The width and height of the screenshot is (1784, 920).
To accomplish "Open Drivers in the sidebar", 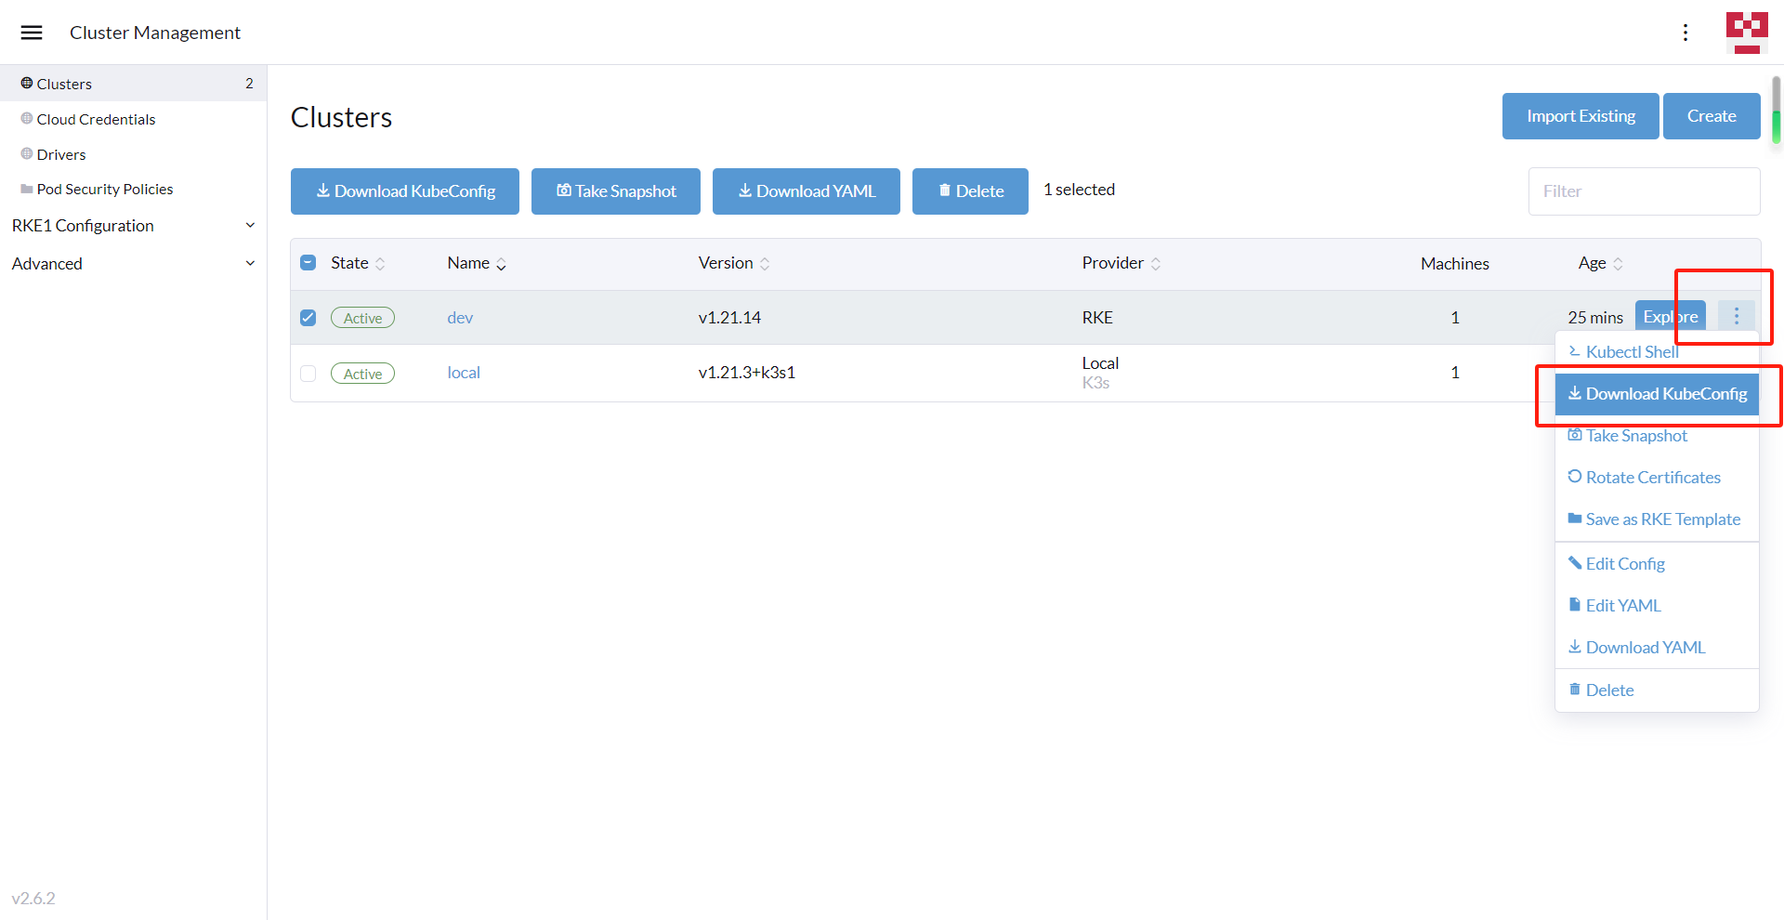I will tap(133, 154).
